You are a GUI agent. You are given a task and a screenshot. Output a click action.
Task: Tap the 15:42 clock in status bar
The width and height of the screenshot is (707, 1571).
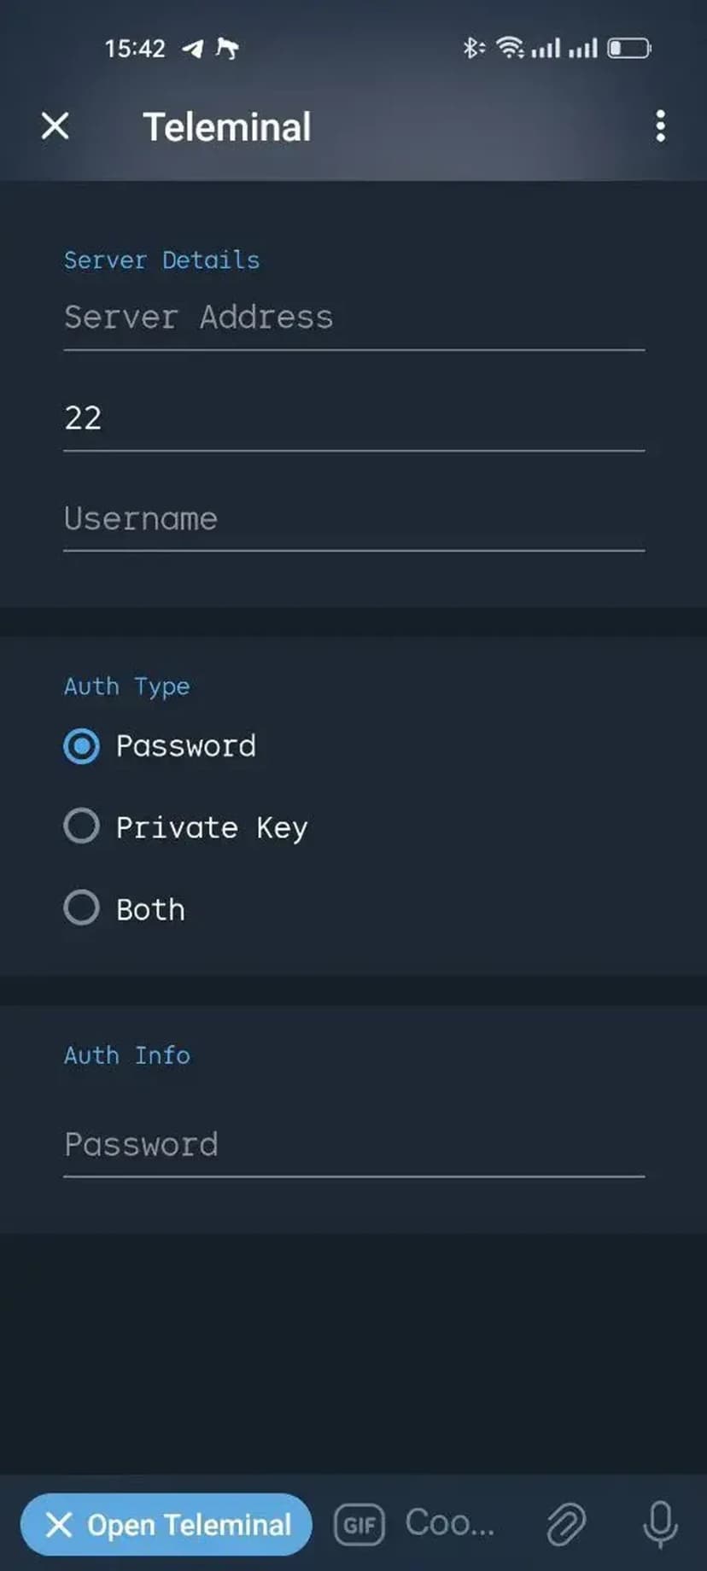135,49
